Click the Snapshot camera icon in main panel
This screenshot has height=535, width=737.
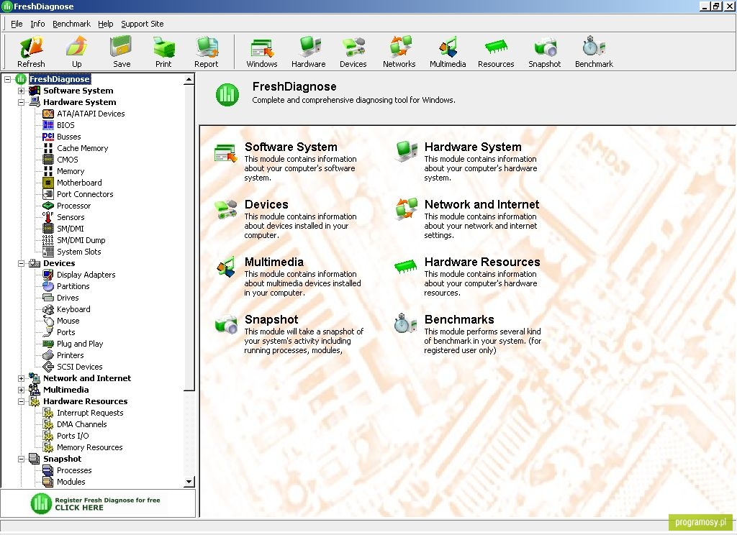pyautogui.click(x=226, y=324)
